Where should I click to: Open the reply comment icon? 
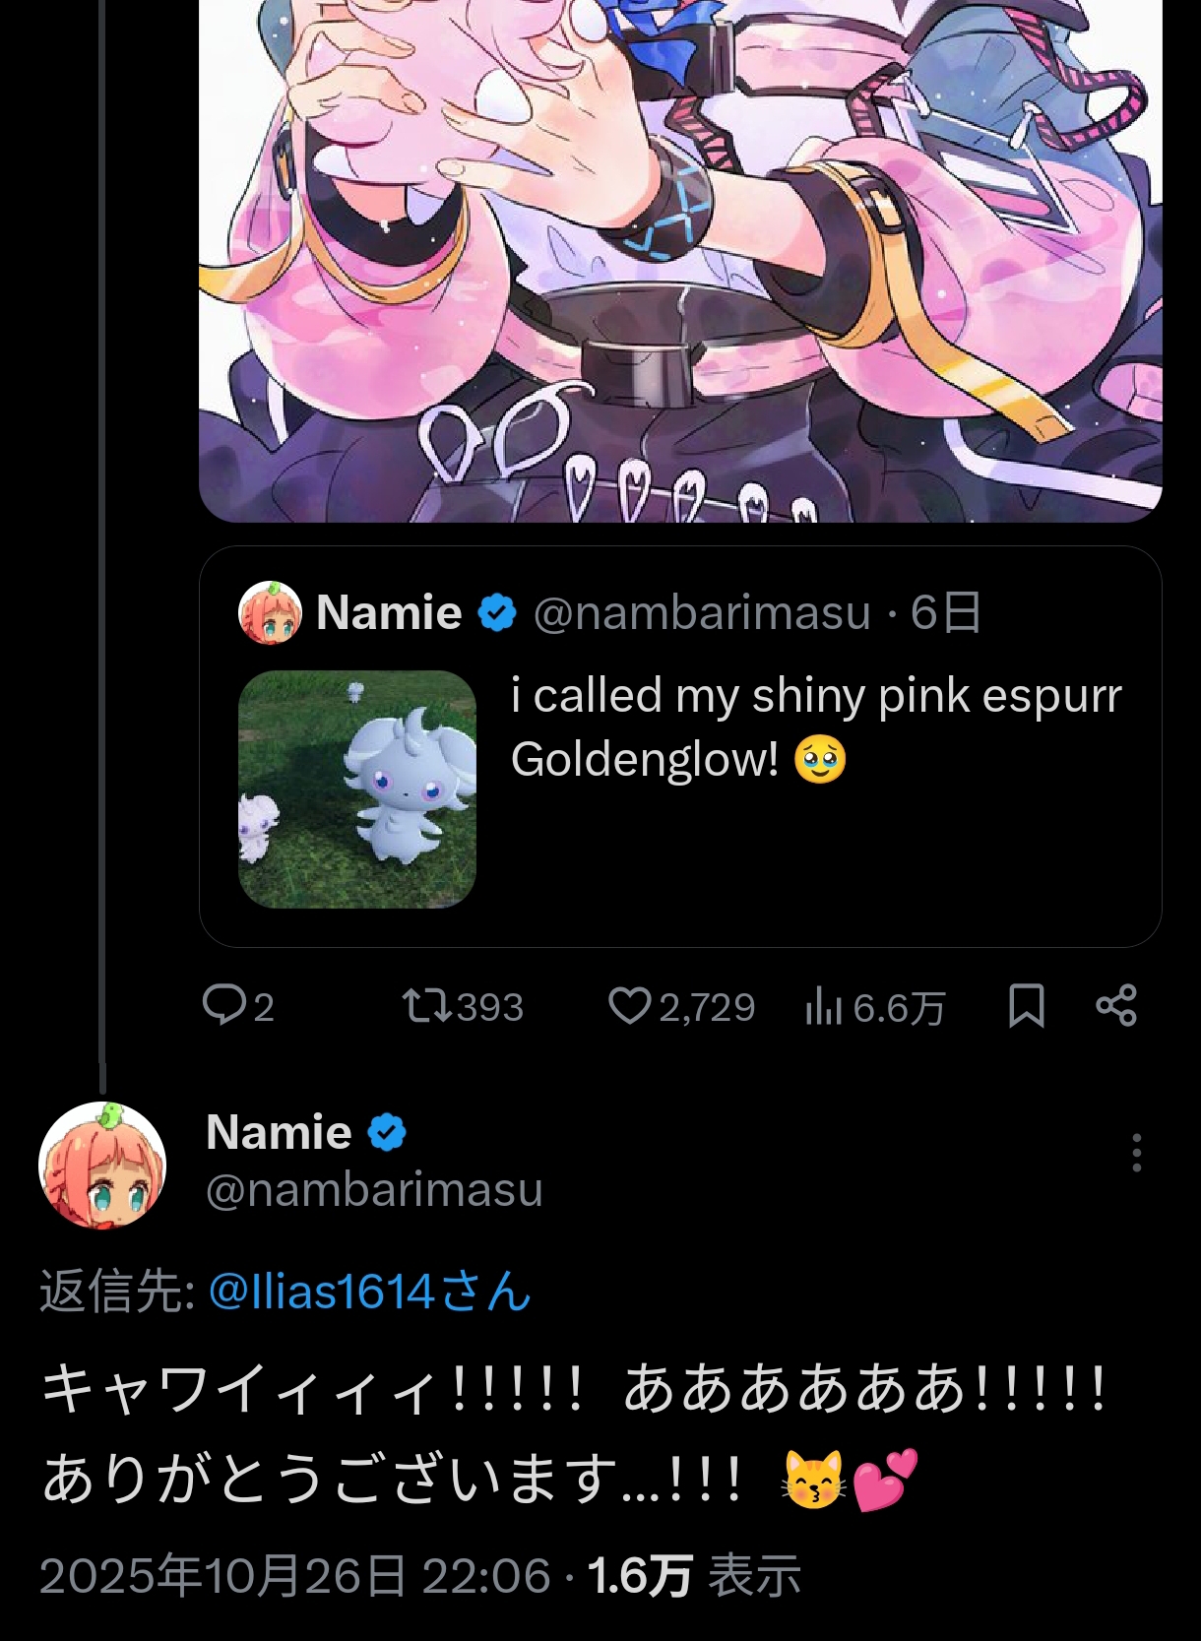point(224,1006)
